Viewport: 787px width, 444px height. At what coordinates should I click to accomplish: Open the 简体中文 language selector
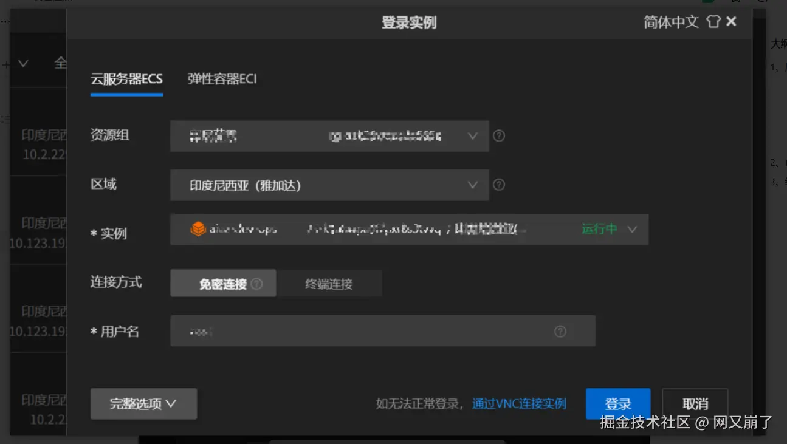(671, 21)
